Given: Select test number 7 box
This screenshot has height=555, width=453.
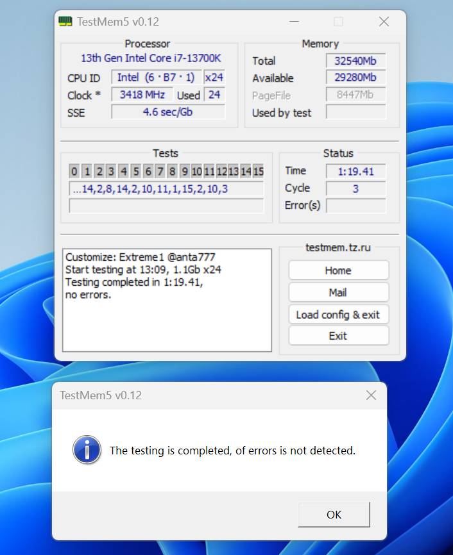Looking at the screenshot, I should click(x=160, y=171).
